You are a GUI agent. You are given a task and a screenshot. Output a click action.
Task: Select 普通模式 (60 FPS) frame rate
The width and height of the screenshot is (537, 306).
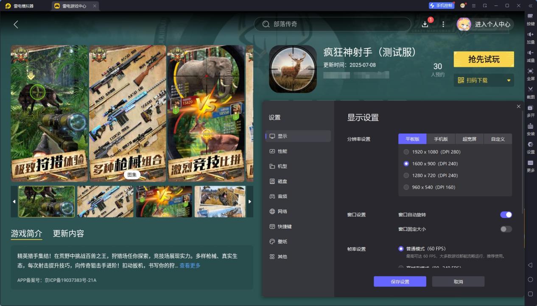(x=401, y=249)
